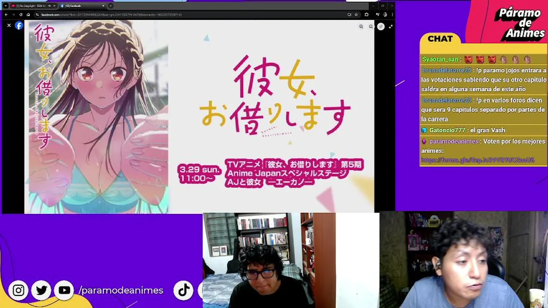Close the Facebook browser tab
Screen dimensions: 548x308
[103, 6]
